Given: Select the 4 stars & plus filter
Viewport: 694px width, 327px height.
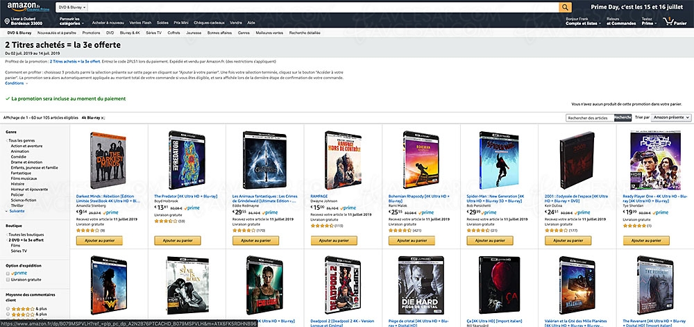Looking at the screenshot, I should click(x=28, y=308).
